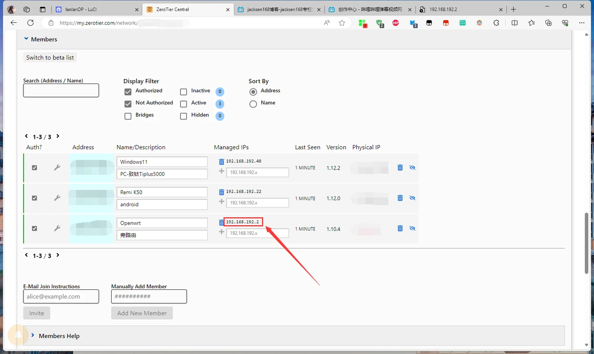Image resolution: width=594 pixels, height=354 pixels.
Task: Sort members by Name radio button
Action: [253, 104]
